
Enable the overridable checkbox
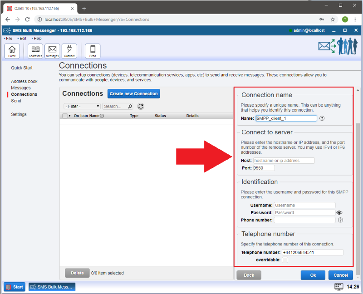point(285,260)
